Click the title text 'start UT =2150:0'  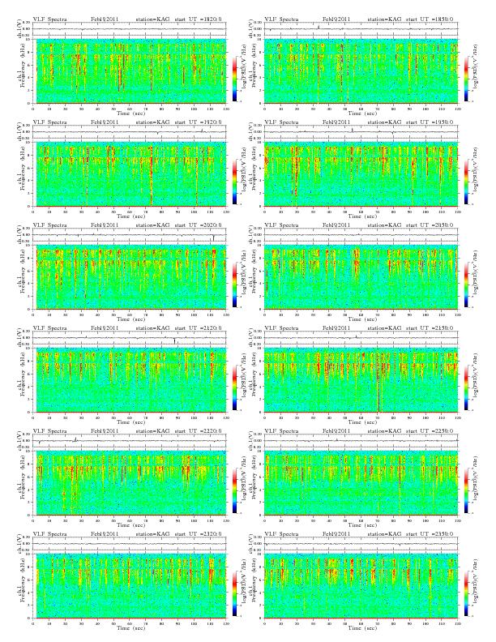[x=430, y=328]
